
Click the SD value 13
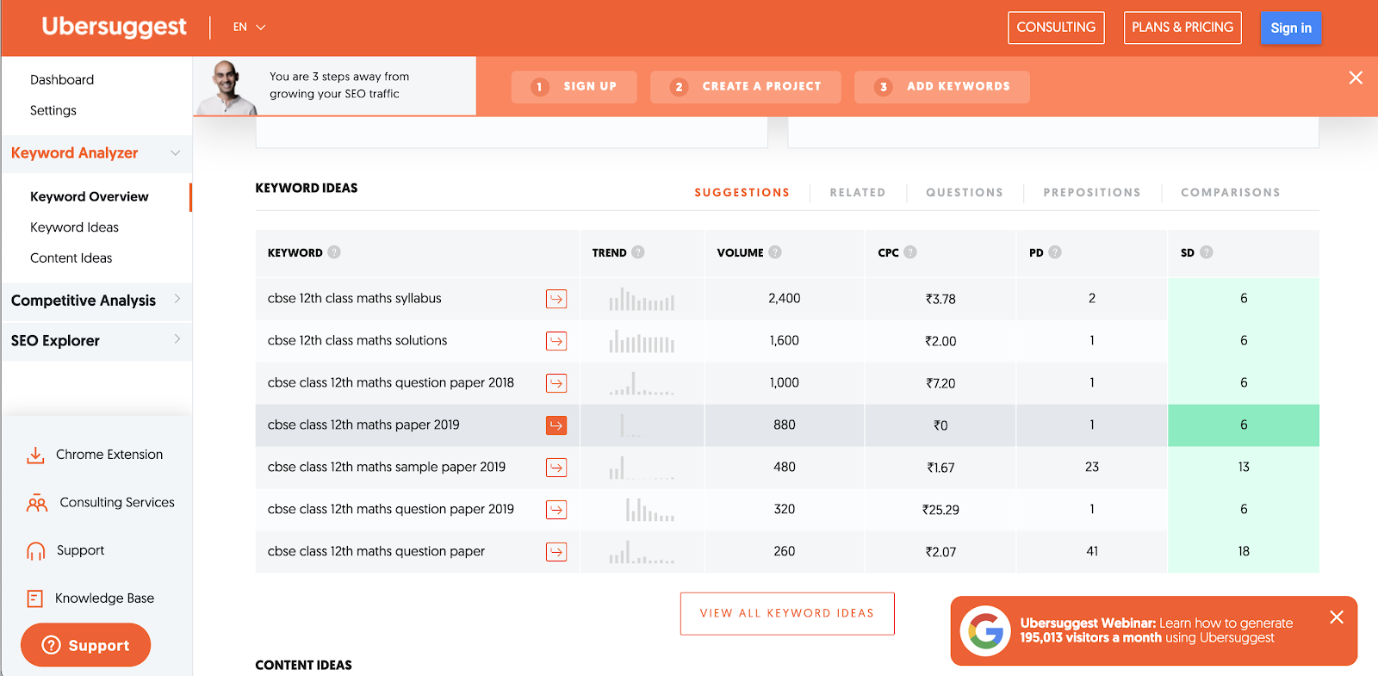(x=1244, y=468)
